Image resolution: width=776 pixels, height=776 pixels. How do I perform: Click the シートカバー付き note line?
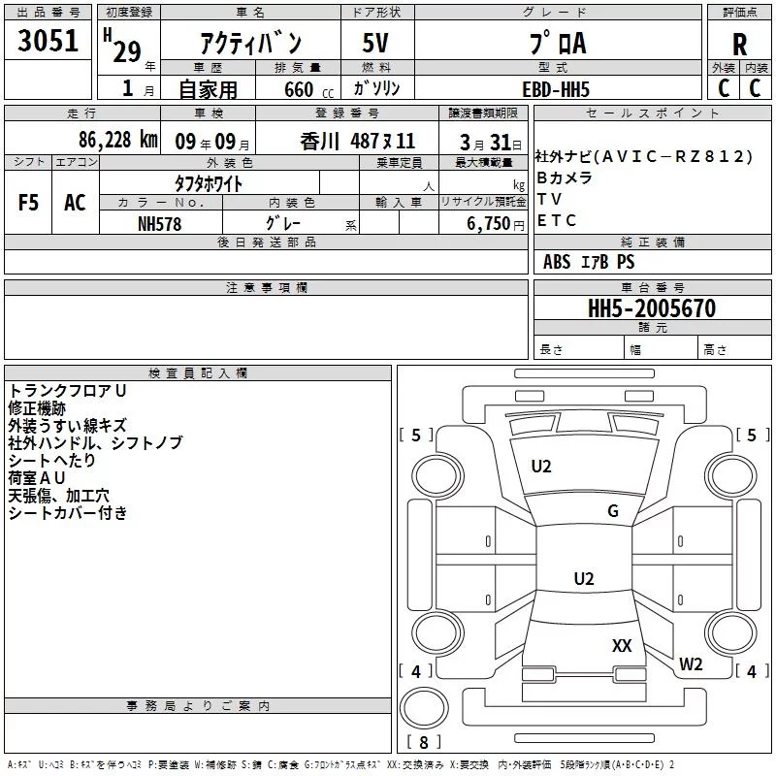pos(68,513)
